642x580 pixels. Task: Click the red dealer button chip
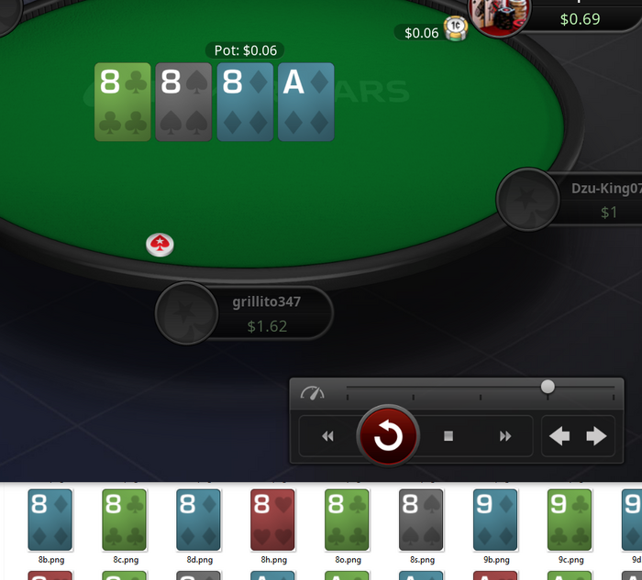tap(160, 245)
